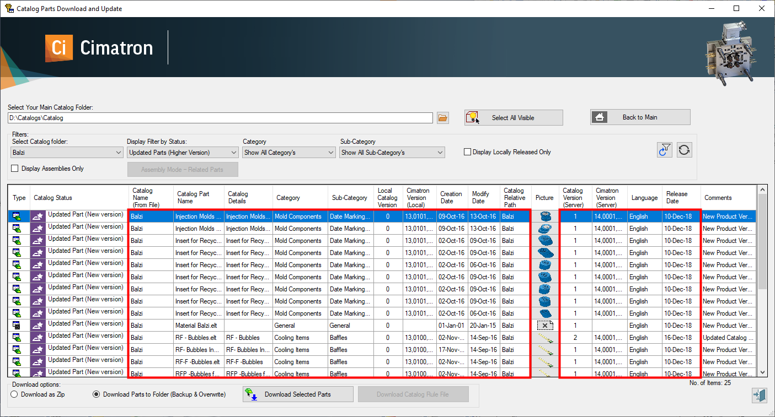Click the main catalog folder path field
Screen dimensions: 775x417
[x=220, y=118]
